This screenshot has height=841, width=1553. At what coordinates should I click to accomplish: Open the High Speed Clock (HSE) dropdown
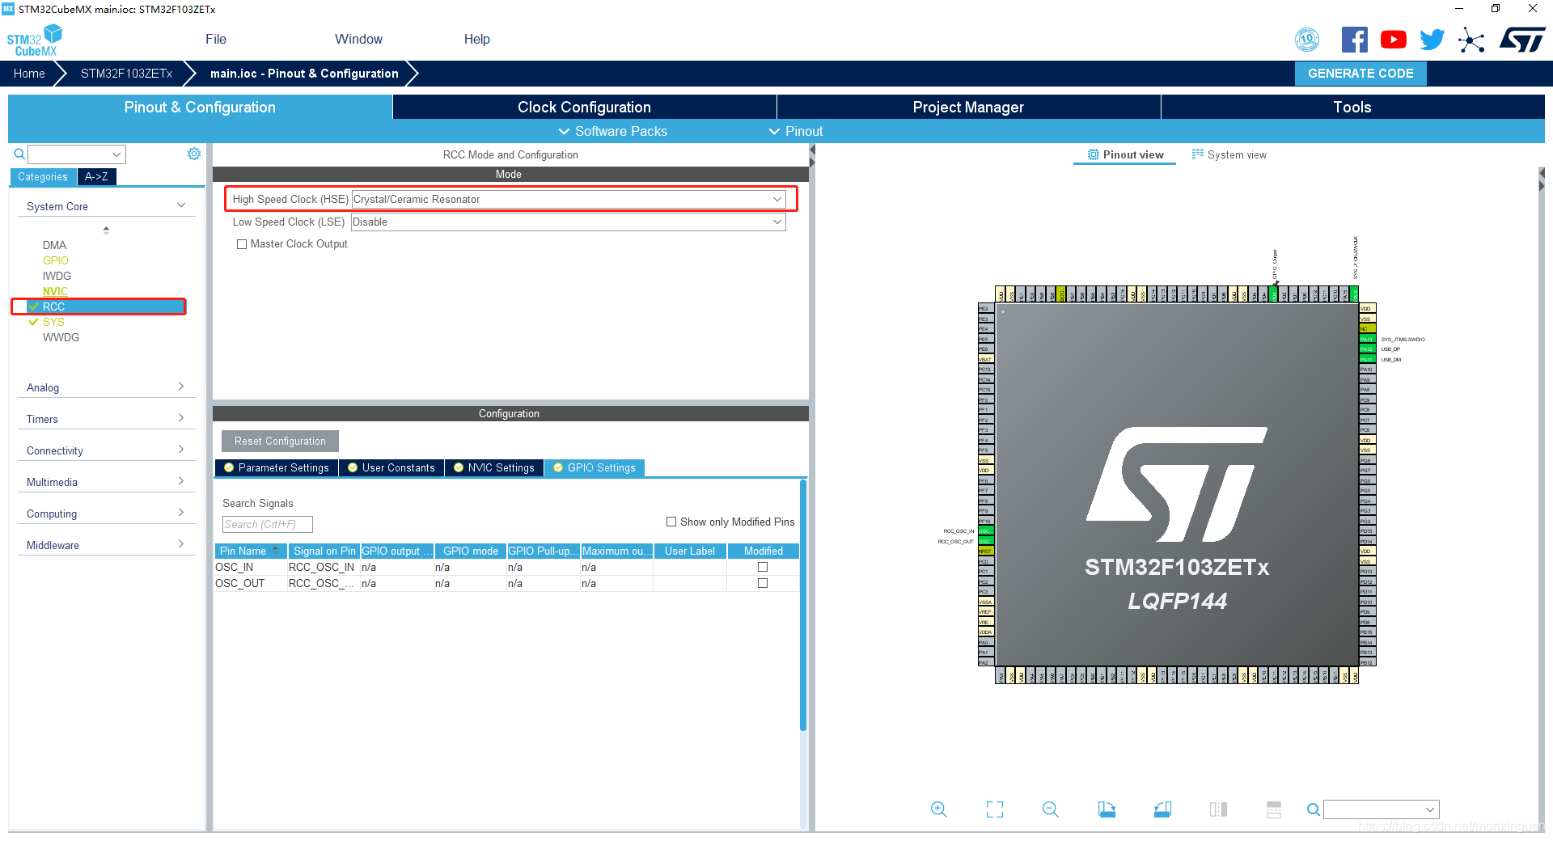point(776,199)
